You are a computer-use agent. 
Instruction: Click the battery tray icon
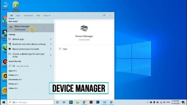(157, 102)
